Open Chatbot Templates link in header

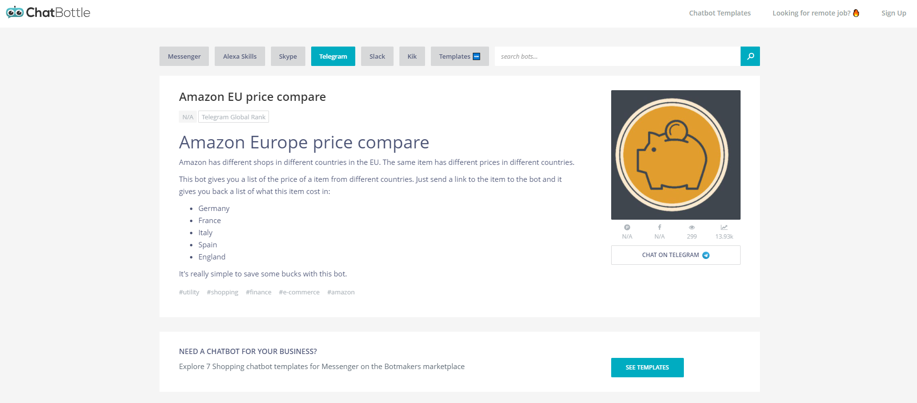pyautogui.click(x=720, y=13)
